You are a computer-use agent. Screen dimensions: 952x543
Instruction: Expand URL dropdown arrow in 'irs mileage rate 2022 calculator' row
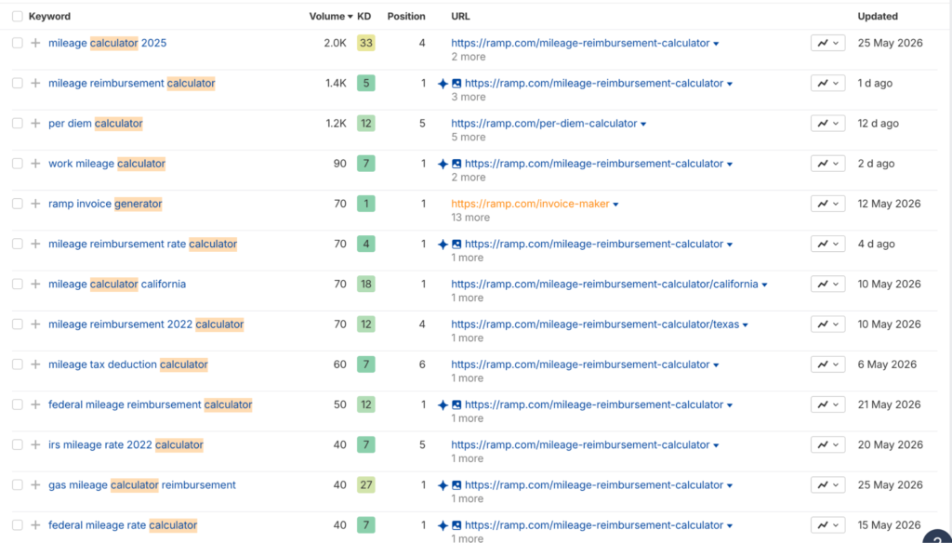(717, 445)
